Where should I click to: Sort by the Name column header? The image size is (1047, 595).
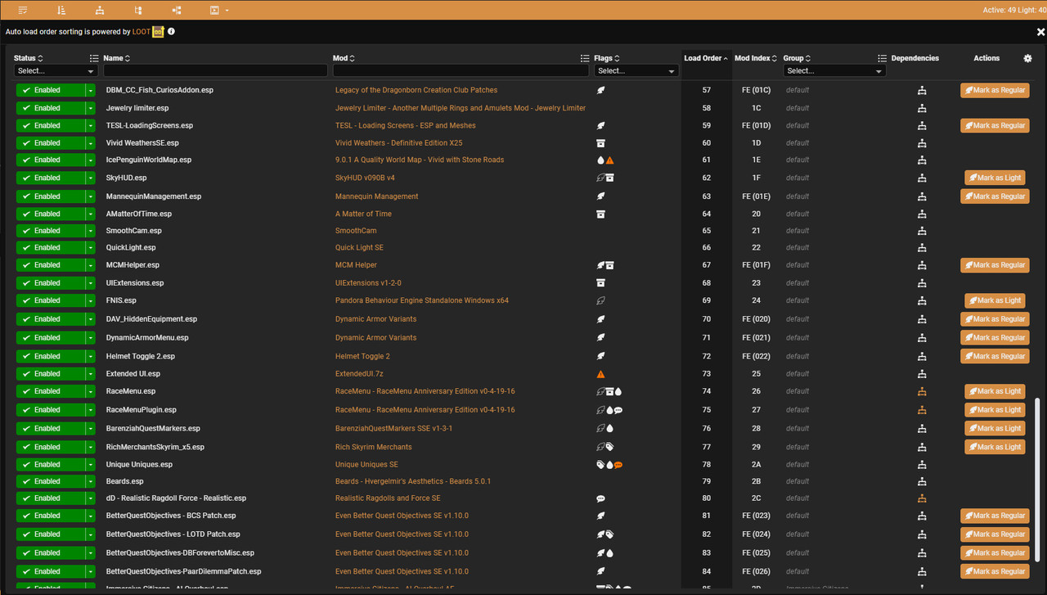pos(116,58)
